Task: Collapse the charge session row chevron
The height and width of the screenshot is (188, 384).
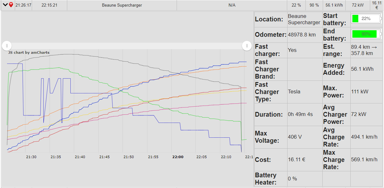Action: (x=5, y=5)
